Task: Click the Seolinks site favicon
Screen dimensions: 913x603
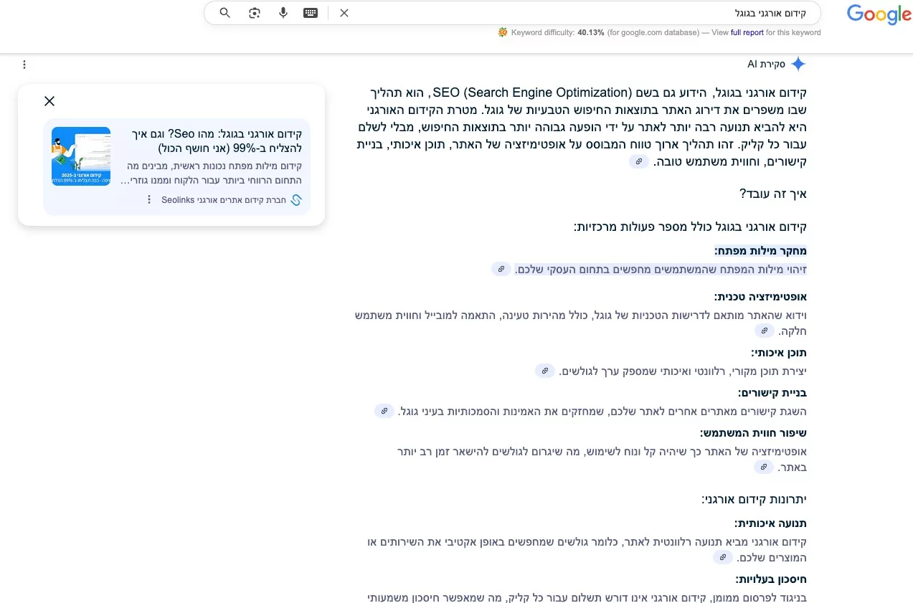Action: tap(296, 200)
